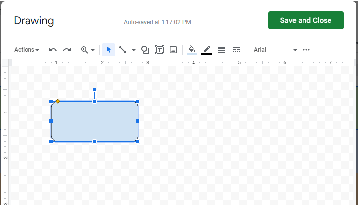Open the Actions menu
Viewport: 358px width, 205px height.
[27, 50]
